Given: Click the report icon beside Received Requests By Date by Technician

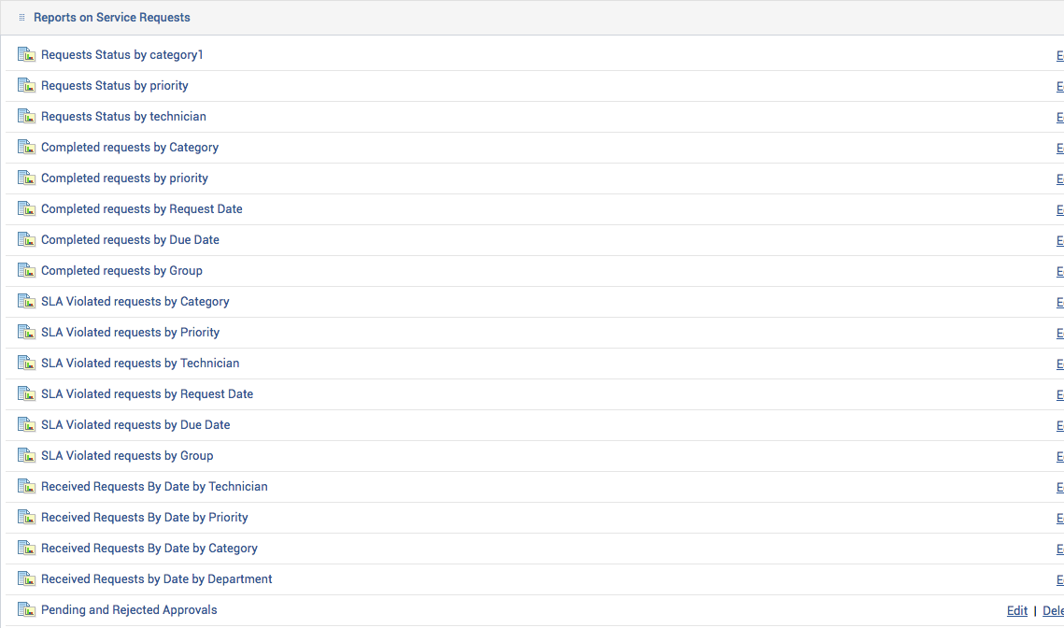Looking at the screenshot, I should 26,486.
